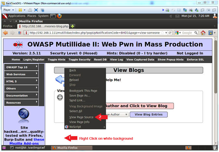Go back with orange back arrow
This screenshot has height=152, width=219.
click(6, 33)
